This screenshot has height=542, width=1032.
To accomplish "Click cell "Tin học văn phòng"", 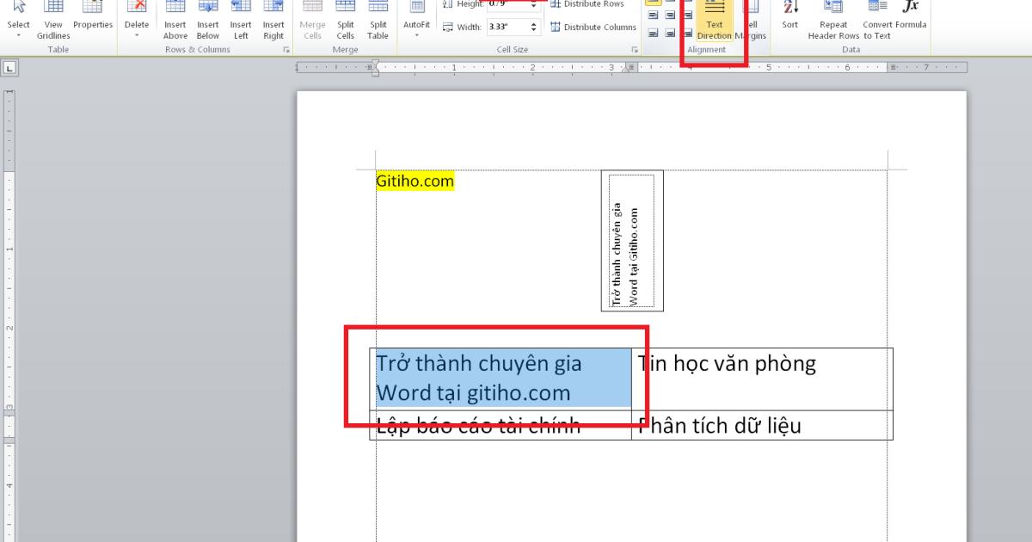I will point(762,379).
